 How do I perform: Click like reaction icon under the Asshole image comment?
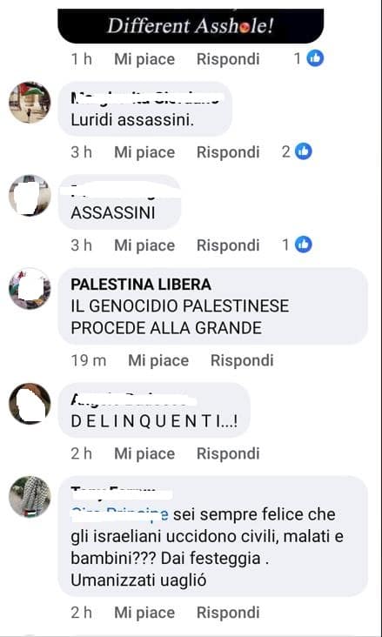coord(315,59)
